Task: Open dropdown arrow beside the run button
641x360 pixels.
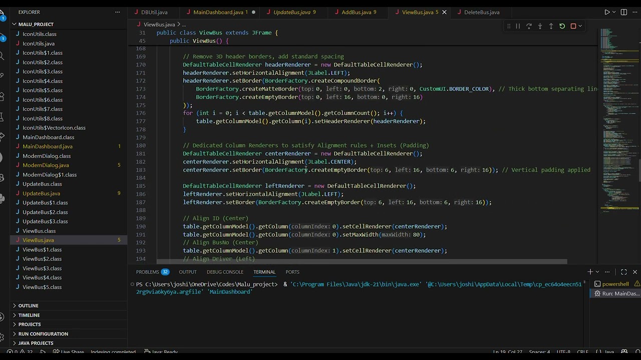Action: (x=614, y=12)
